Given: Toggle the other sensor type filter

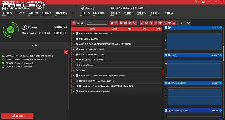Looking at the screenshot, I should click(174, 23).
